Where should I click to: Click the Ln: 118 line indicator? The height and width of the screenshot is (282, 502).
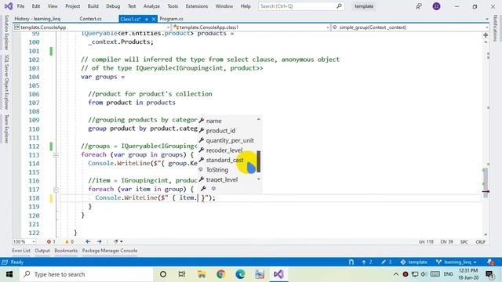pos(426,242)
